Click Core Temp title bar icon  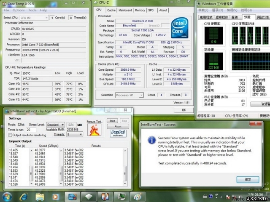tap(4, 4)
